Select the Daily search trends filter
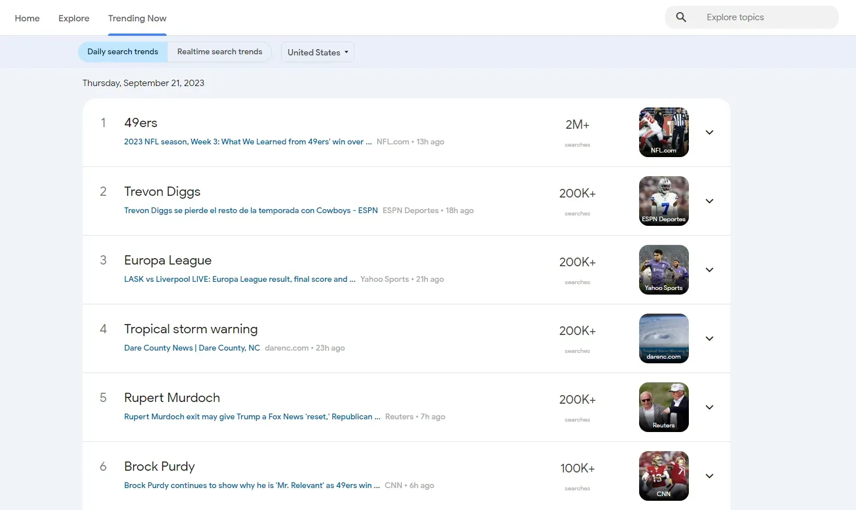The image size is (856, 510). tap(122, 51)
